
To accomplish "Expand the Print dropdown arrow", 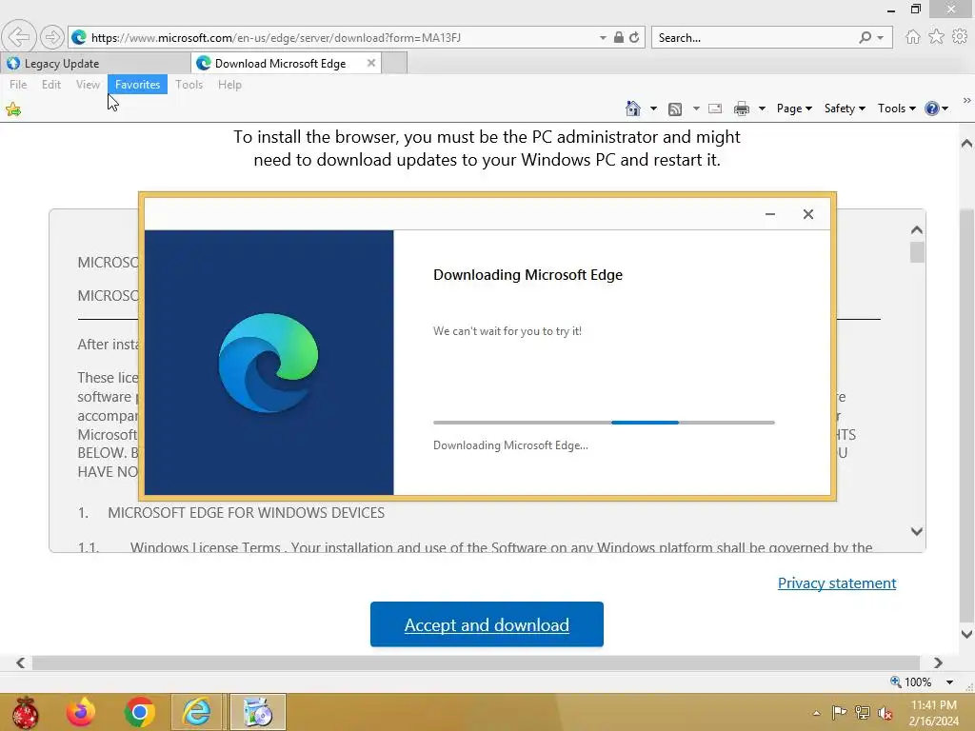I will 762,109.
